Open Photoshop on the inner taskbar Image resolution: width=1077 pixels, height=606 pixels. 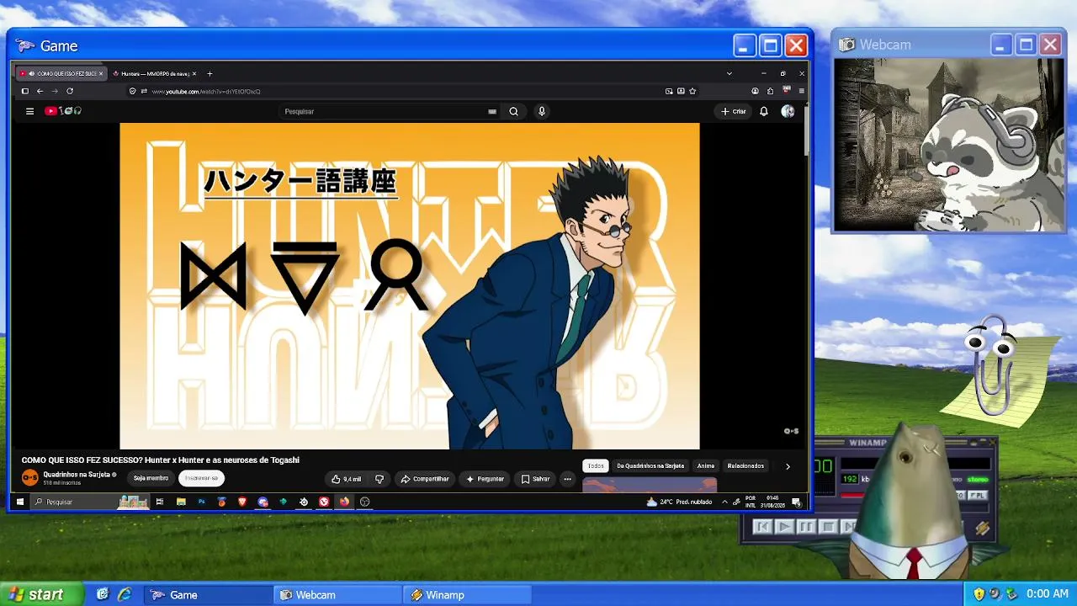(201, 502)
